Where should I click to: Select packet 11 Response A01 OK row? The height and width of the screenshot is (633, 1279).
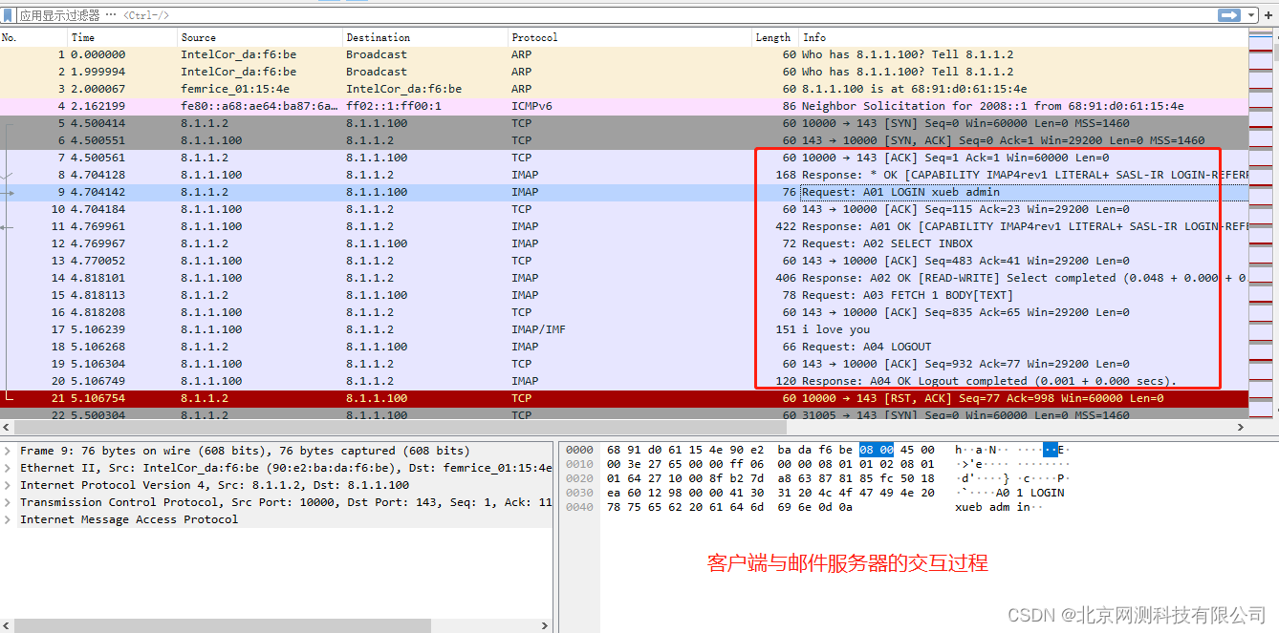pyautogui.click(x=624, y=226)
